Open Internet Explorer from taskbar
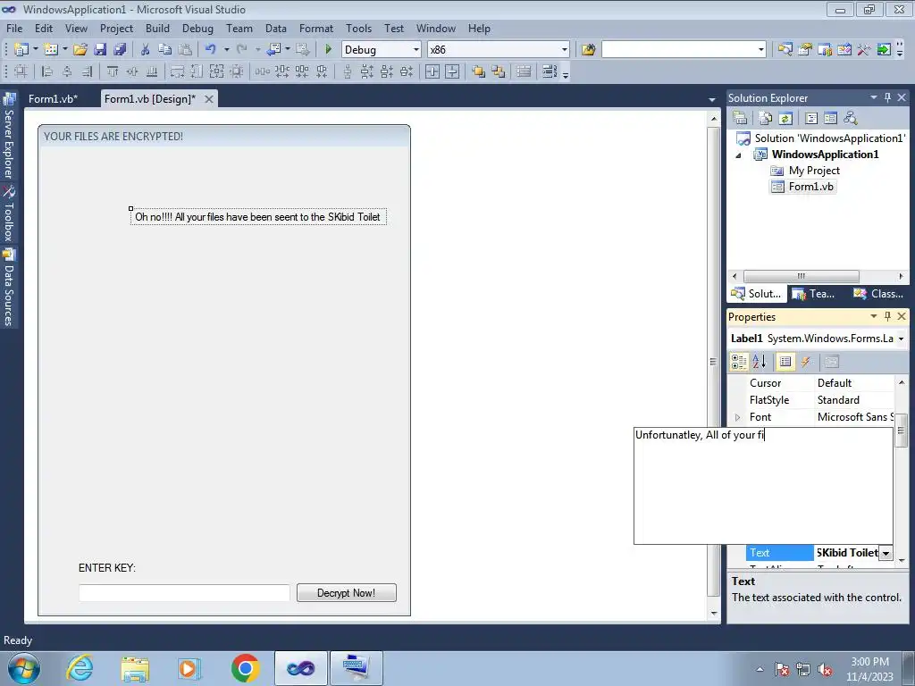The width and height of the screenshot is (915, 686). click(80, 668)
